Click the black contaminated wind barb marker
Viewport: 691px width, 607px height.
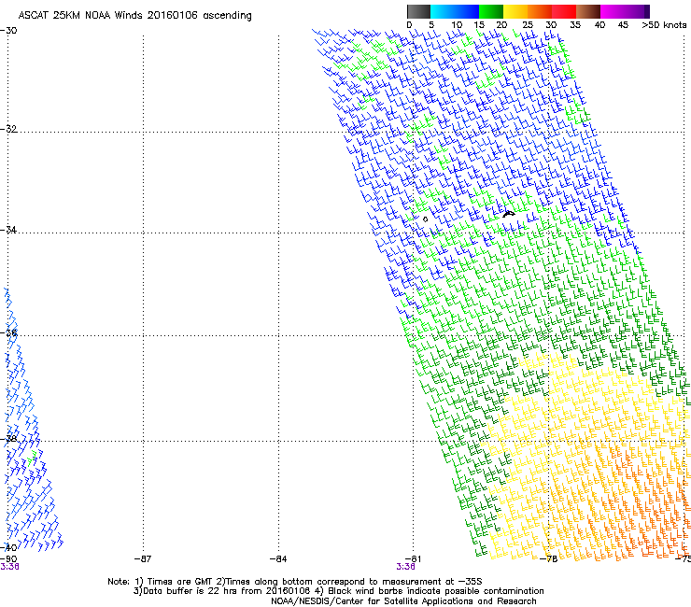pos(509,214)
